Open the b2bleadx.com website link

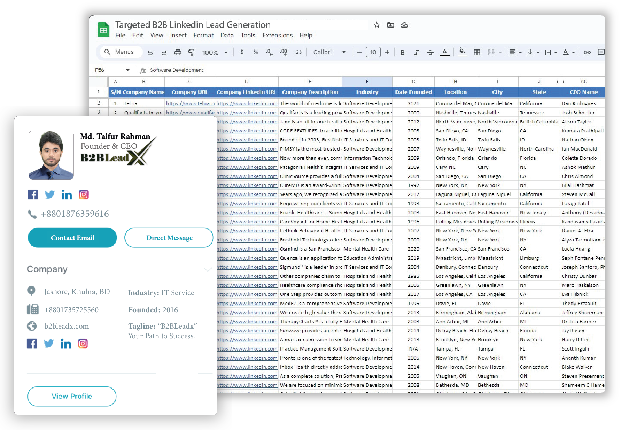[66, 326]
